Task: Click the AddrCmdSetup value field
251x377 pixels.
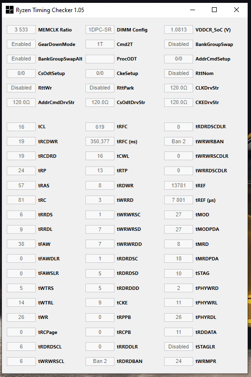Action: tap(179, 59)
